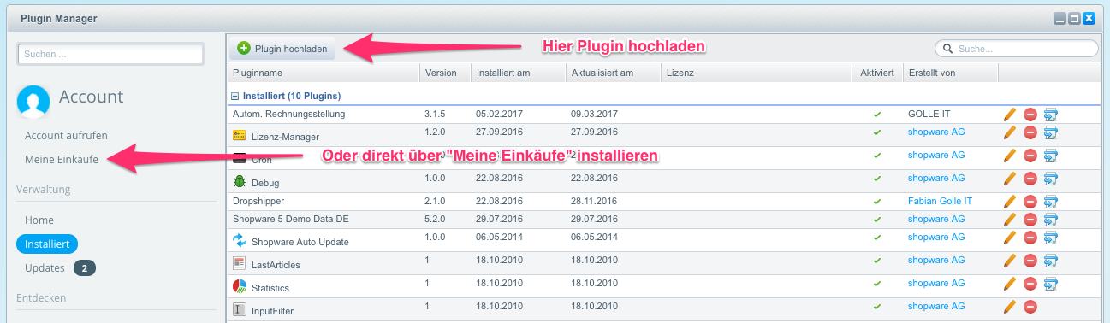Open Account aufrufen in sidebar

point(66,136)
